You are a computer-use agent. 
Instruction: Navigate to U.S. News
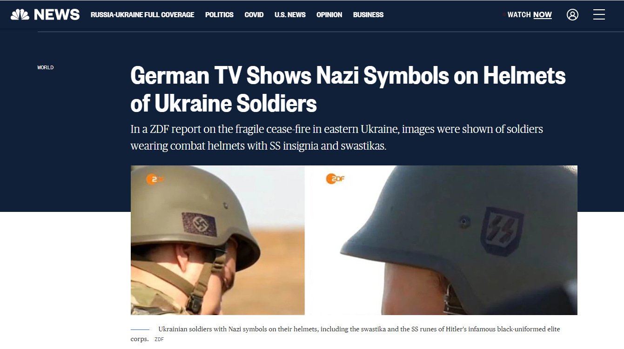[290, 15]
